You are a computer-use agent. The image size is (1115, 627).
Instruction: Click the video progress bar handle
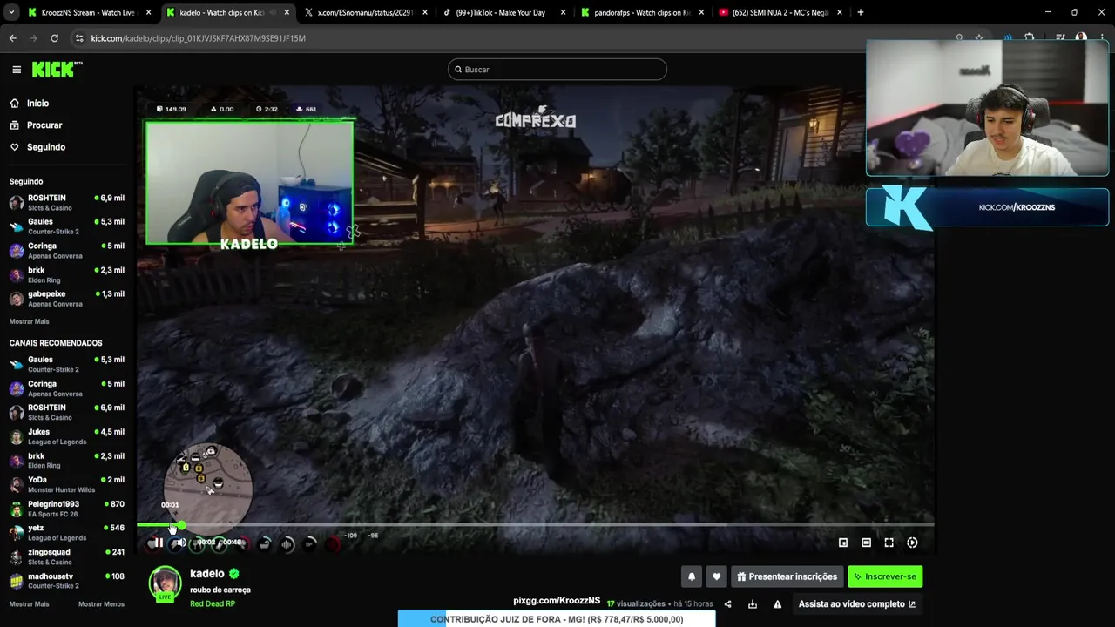(x=181, y=524)
